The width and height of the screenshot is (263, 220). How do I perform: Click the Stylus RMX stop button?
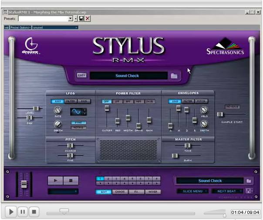71,180
